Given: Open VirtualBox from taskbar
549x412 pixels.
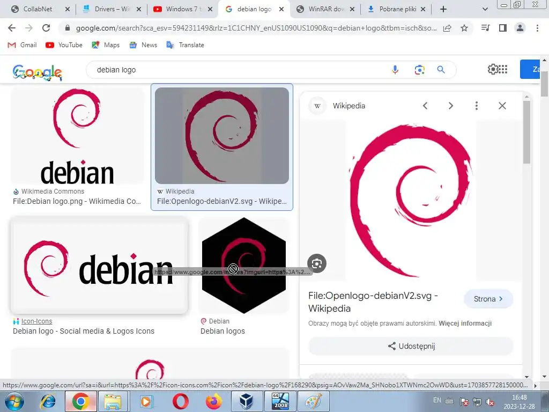Looking at the screenshot, I should (247, 401).
